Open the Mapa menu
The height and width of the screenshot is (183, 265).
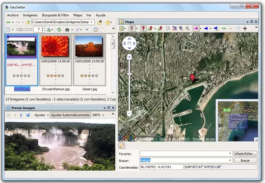pos(77,15)
